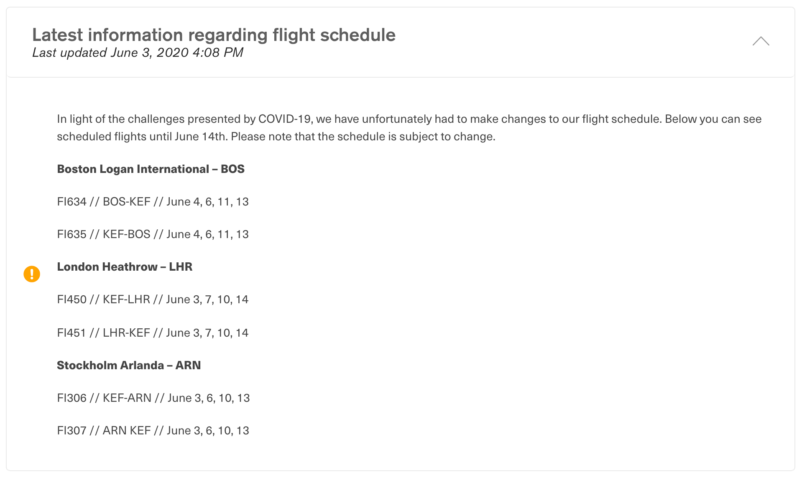Click the 'Latest information regarding flight schedule' heading
Image resolution: width=802 pixels, height=477 pixels.
coord(214,35)
